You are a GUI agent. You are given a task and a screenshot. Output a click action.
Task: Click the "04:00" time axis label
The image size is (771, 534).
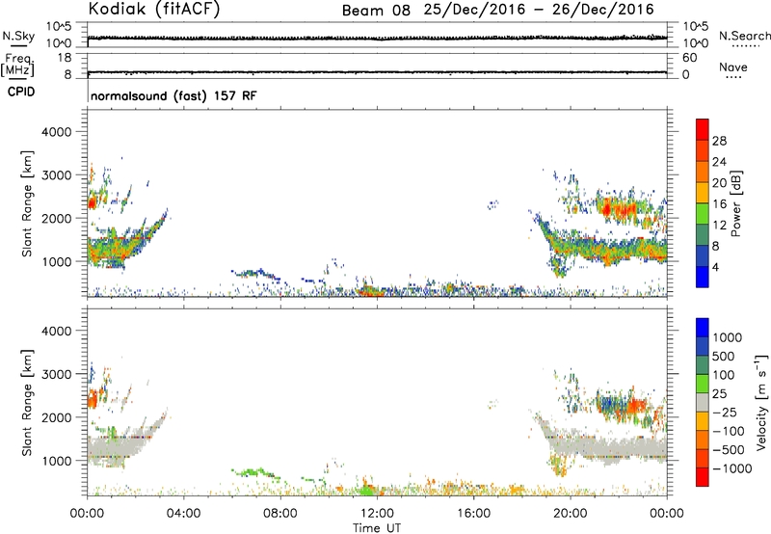[x=183, y=514]
